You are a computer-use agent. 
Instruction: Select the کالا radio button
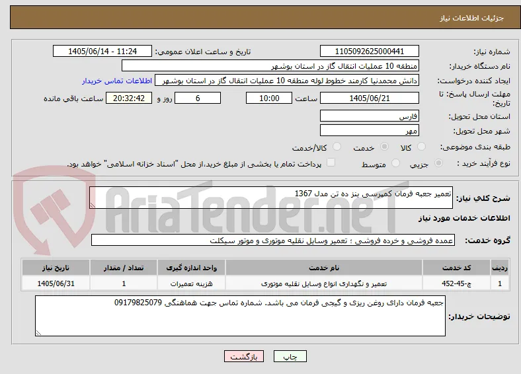tap(421, 147)
